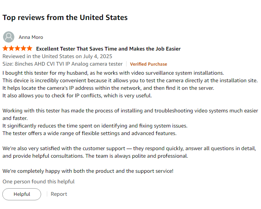Click the 'Size: 8inches AHD CVI TVI IP' variant text

(62, 64)
